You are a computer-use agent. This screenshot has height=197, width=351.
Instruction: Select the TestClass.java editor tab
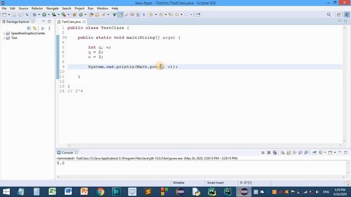(x=71, y=22)
